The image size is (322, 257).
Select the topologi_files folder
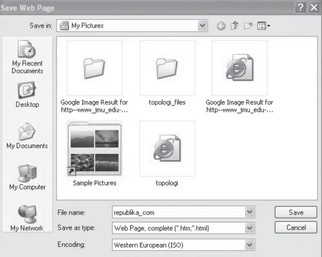(x=167, y=73)
